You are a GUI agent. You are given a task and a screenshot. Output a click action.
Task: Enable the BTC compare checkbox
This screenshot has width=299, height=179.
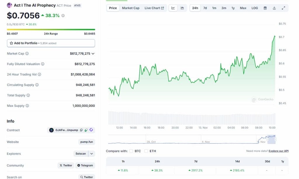click(x=131, y=151)
